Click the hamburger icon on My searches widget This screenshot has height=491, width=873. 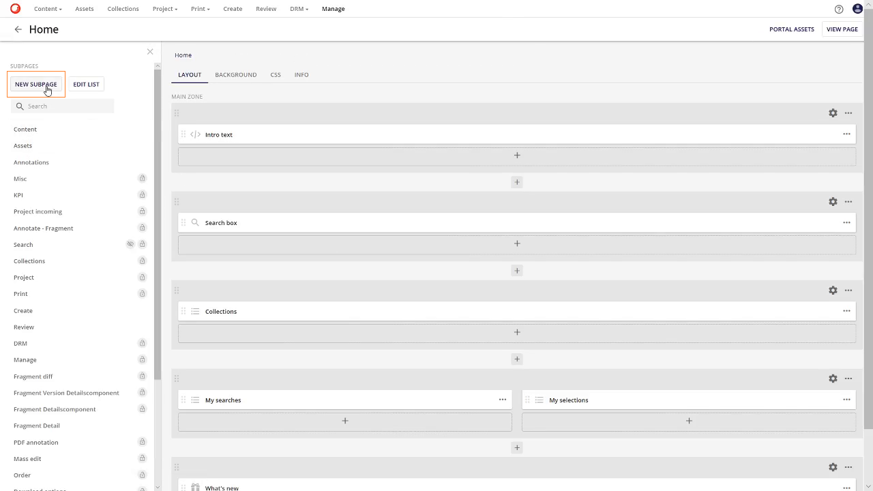click(x=194, y=400)
